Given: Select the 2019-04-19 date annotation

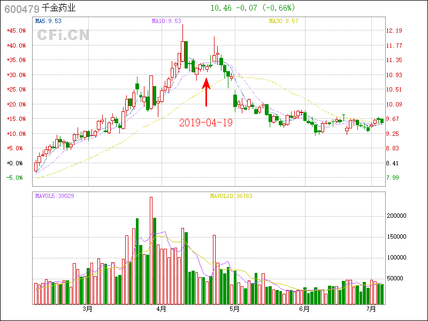Looking at the screenshot, I should 206,123.
